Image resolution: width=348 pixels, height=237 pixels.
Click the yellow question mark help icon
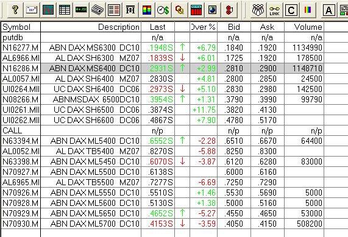click(x=15, y=10)
